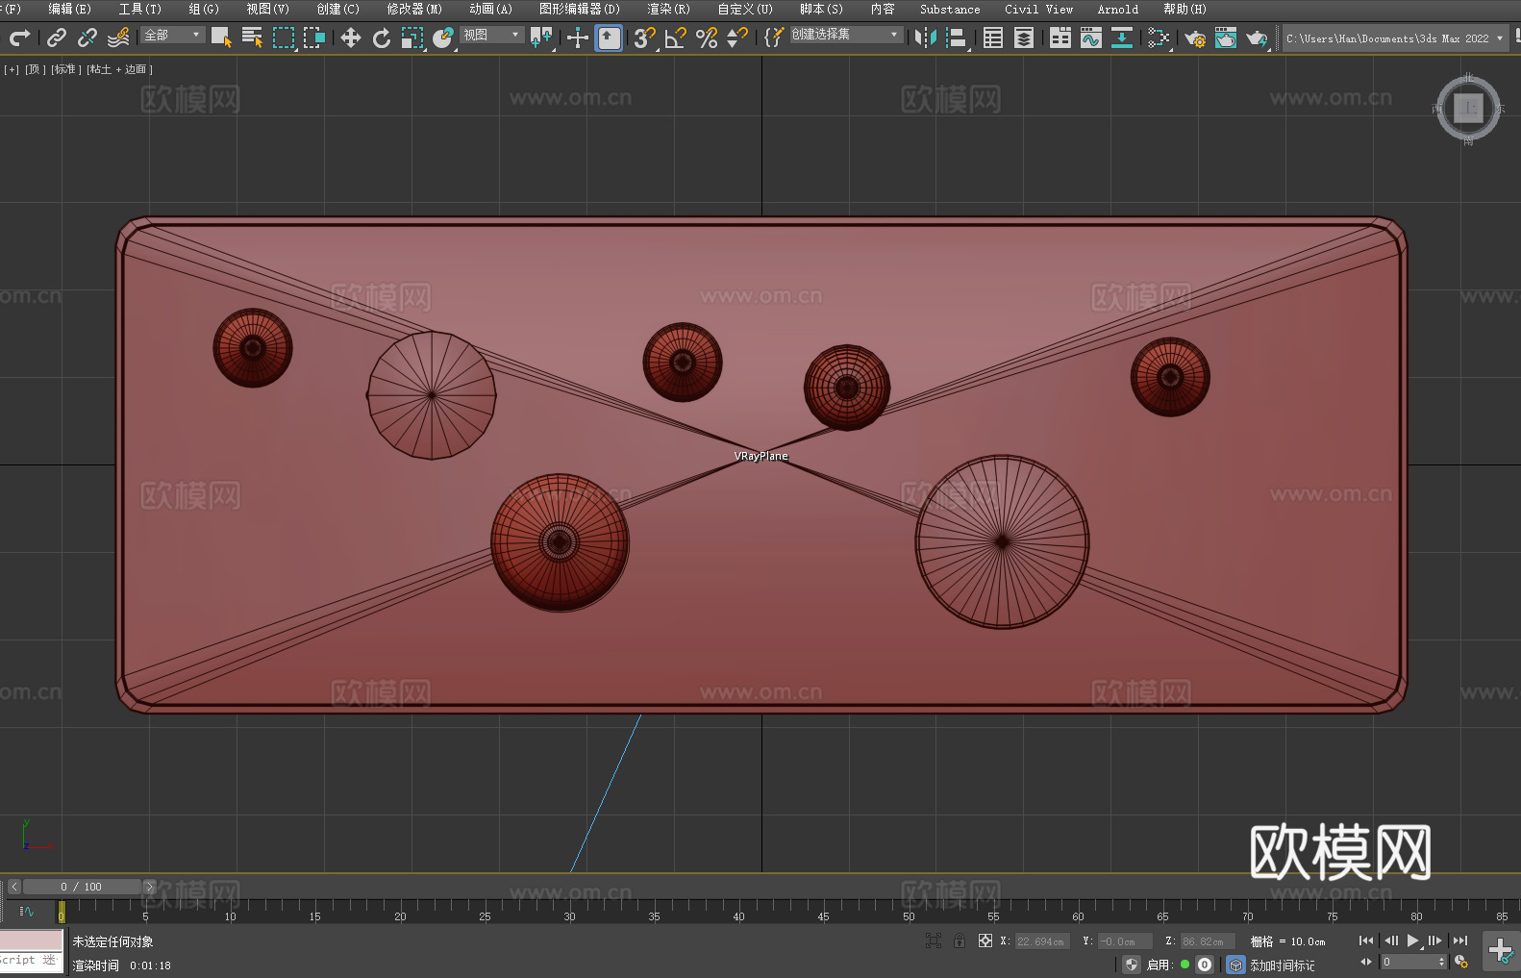Click the [+] viewport label menu

click(x=12, y=69)
